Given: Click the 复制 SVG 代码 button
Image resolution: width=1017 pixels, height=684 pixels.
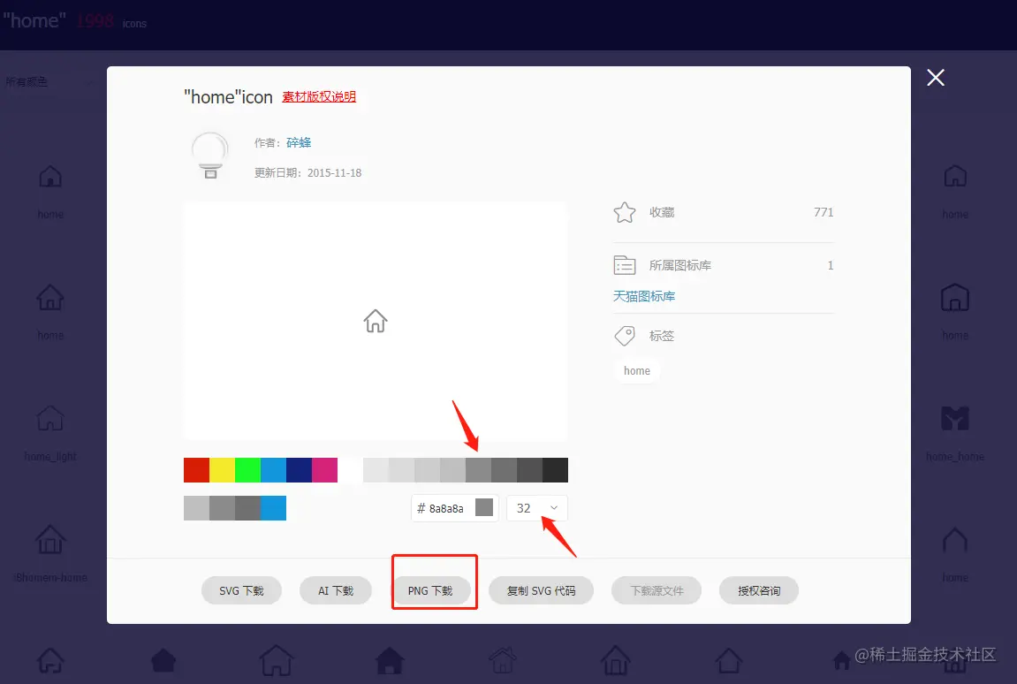Looking at the screenshot, I should tap(541, 590).
